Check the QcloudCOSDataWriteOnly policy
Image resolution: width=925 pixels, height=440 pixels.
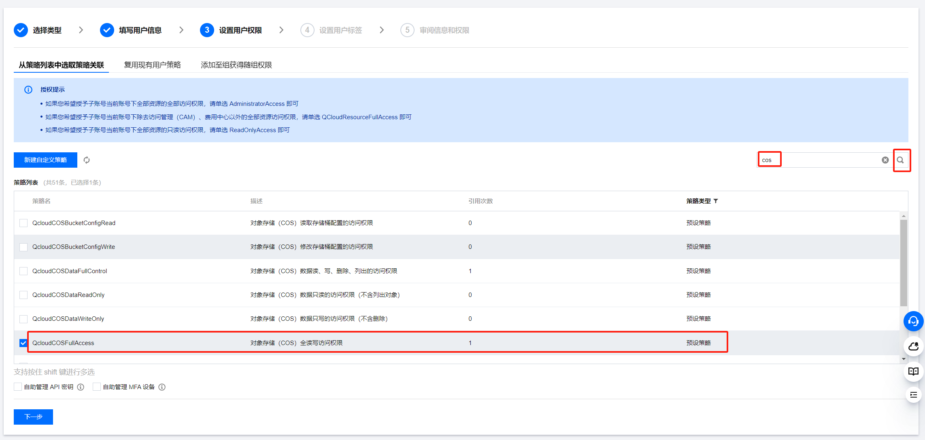[23, 319]
